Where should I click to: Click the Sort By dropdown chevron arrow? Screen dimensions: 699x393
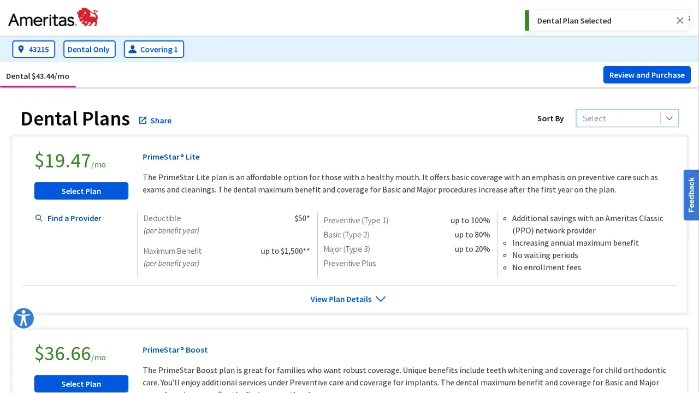pyautogui.click(x=669, y=118)
